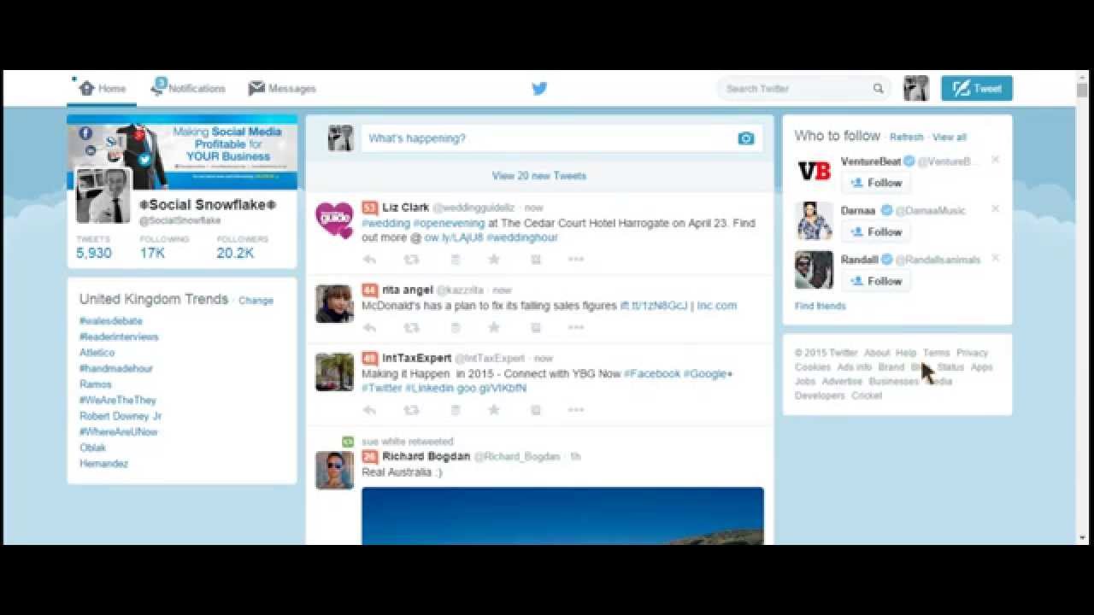Click the search magnifier icon
This screenshot has height=615, width=1094.
(x=878, y=88)
